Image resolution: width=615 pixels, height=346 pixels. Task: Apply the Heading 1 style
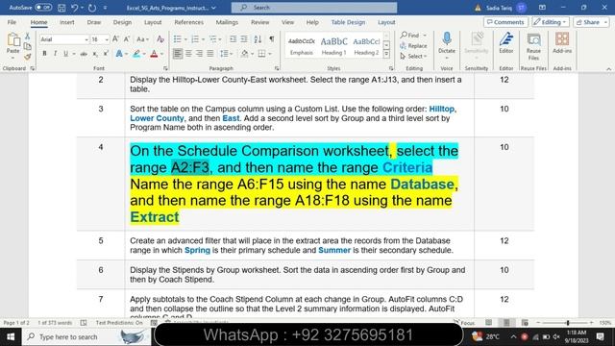pos(333,45)
